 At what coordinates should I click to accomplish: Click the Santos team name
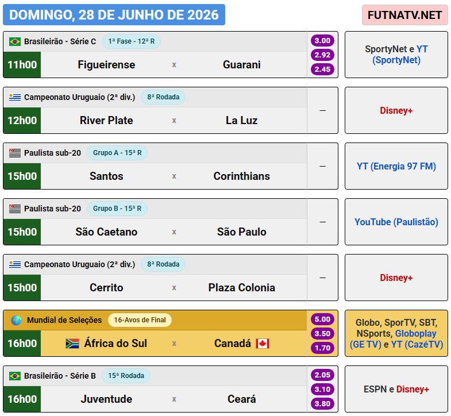coord(106,176)
